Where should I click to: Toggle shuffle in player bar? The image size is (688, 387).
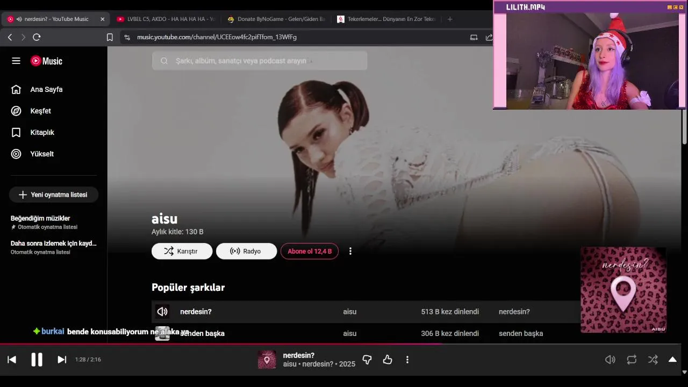point(653,360)
